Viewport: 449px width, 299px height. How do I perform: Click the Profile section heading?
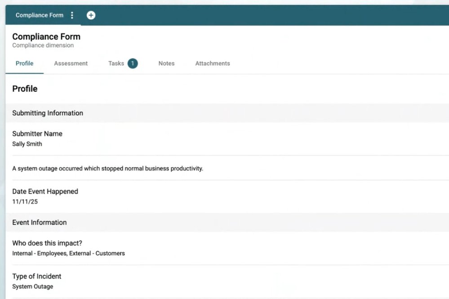tap(25, 89)
